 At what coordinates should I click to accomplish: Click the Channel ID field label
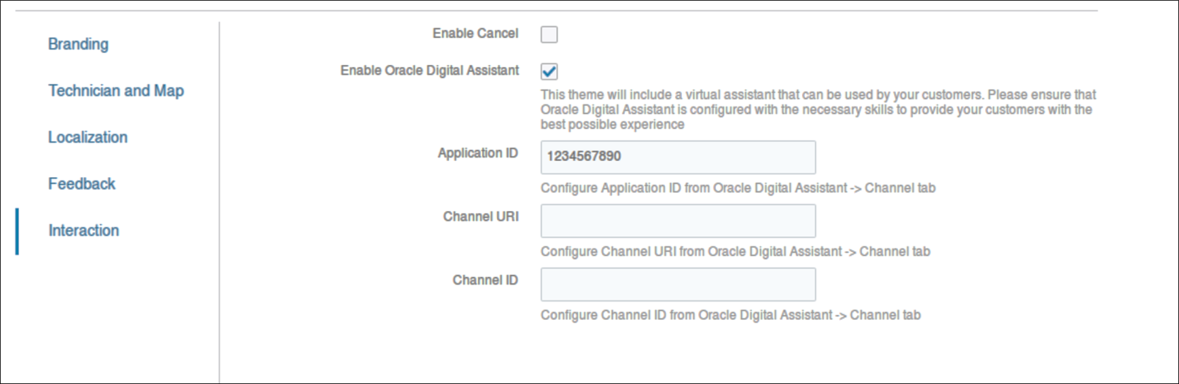485,280
